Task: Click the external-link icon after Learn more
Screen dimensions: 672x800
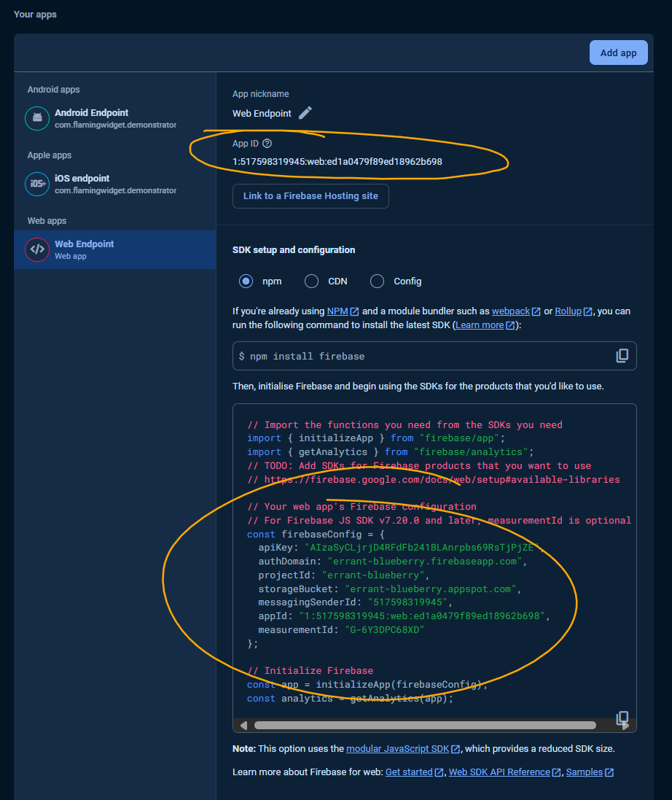Action: coord(510,325)
